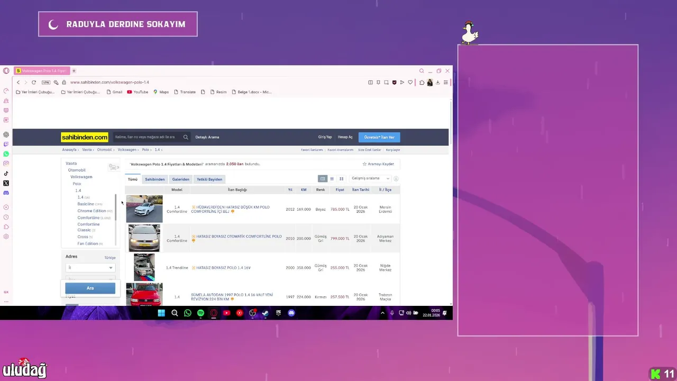Click Giriş Yap link

tap(325, 137)
